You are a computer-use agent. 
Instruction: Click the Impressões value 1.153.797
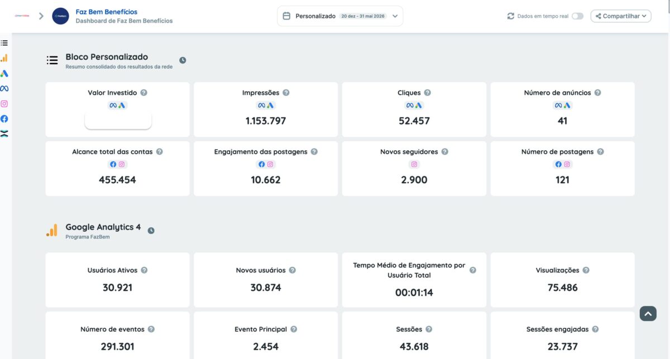(x=266, y=121)
